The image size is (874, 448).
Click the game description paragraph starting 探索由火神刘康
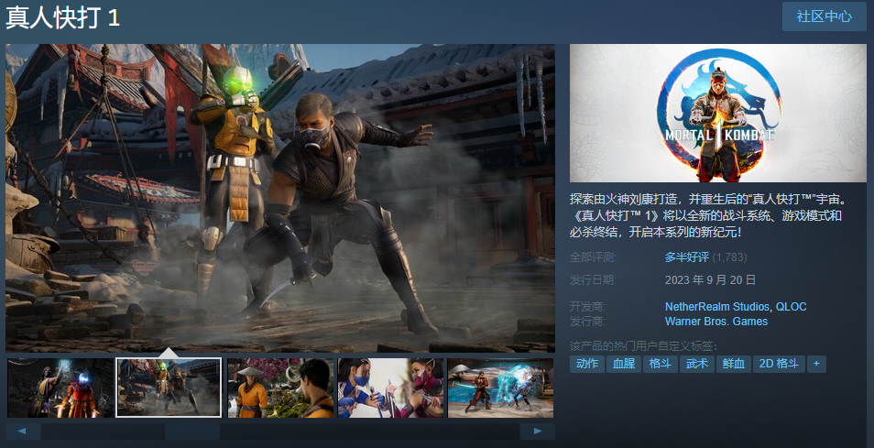tap(708, 215)
